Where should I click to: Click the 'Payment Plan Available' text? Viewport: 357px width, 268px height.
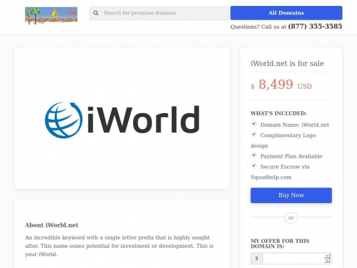tap(291, 156)
